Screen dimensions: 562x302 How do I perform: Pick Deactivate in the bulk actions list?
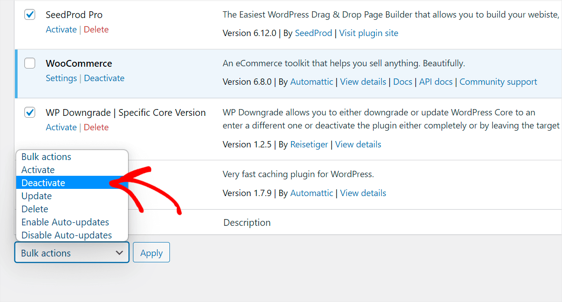72,183
